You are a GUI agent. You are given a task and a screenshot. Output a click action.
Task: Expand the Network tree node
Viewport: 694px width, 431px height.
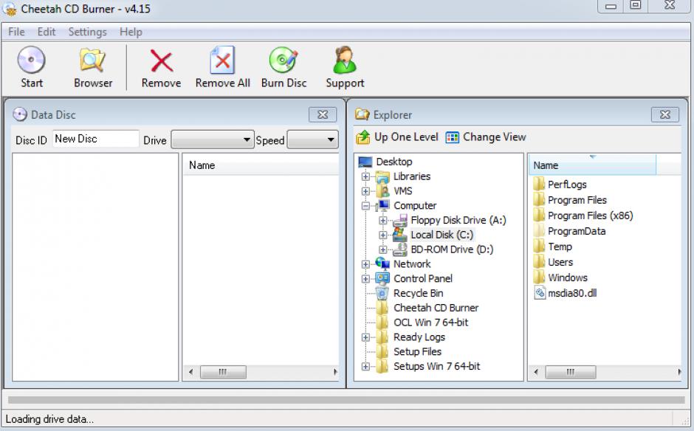pyautogui.click(x=365, y=264)
